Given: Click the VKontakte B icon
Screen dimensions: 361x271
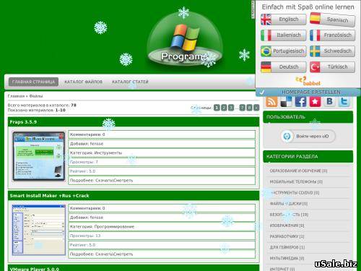Looking at the screenshot, I should 329,101.
